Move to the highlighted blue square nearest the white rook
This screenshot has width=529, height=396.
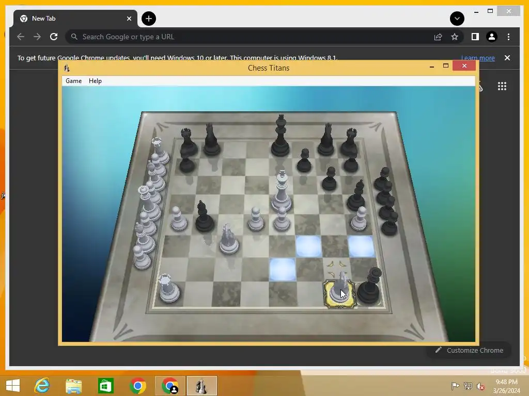pyautogui.click(x=283, y=269)
